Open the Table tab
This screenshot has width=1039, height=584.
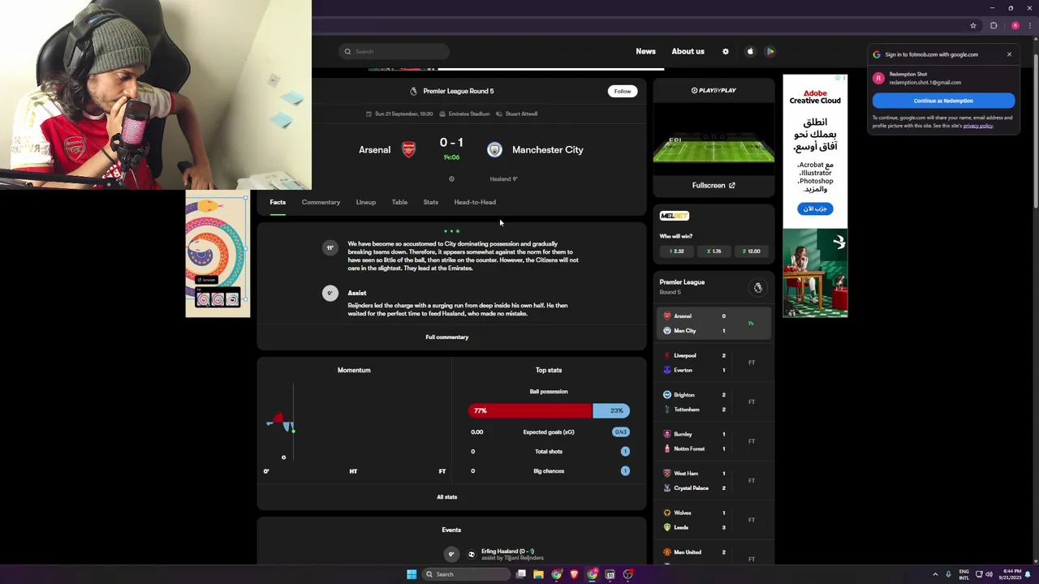399,202
